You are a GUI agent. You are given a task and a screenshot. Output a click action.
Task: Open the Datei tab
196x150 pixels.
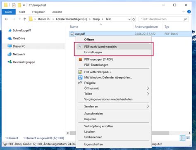pos(9,12)
